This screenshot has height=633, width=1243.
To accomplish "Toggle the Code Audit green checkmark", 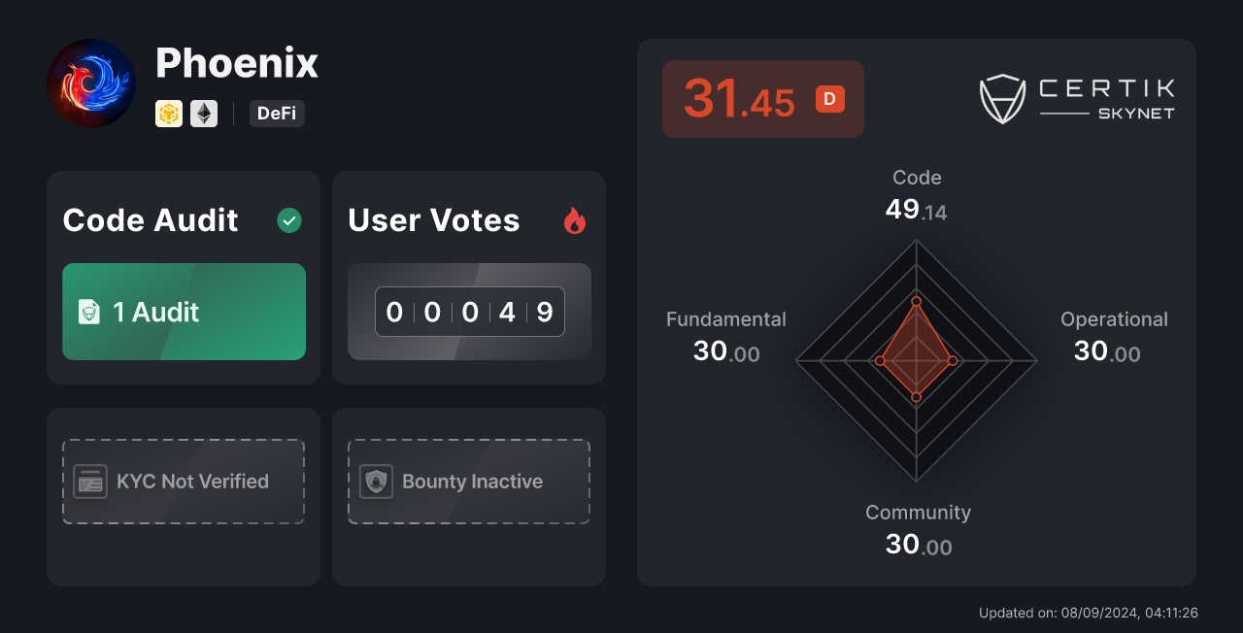I will click(288, 220).
